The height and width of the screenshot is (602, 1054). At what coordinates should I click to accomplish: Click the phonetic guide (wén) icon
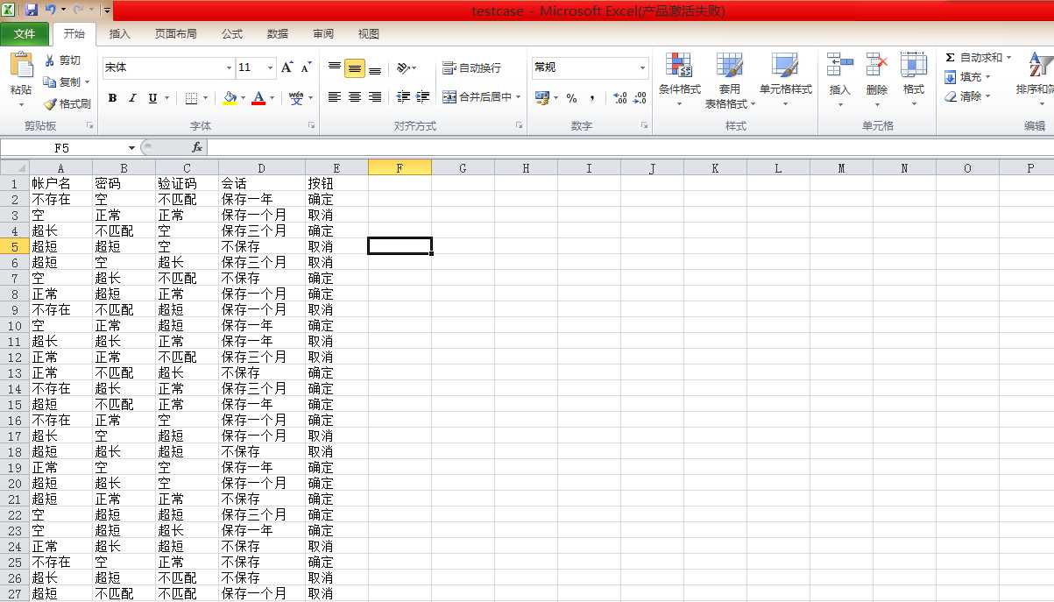point(296,97)
